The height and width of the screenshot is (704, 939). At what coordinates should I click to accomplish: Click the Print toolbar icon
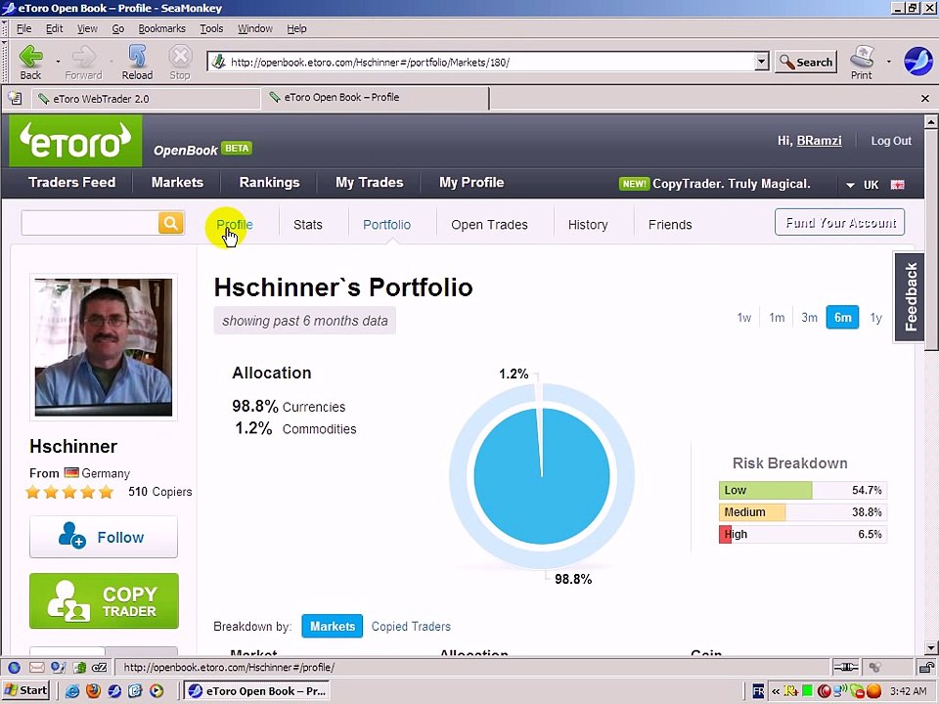862,63
